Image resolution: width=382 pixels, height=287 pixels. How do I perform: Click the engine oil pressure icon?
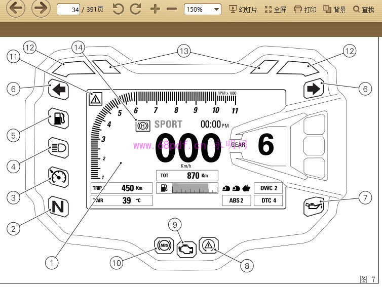coord(313,207)
